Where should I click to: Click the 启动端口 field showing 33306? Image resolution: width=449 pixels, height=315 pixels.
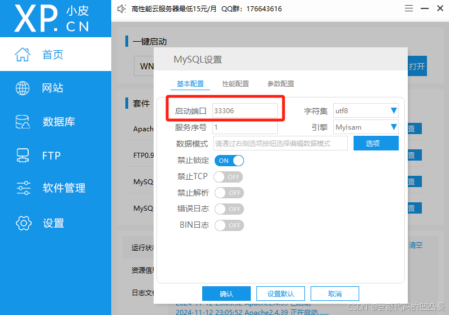click(245, 110)
